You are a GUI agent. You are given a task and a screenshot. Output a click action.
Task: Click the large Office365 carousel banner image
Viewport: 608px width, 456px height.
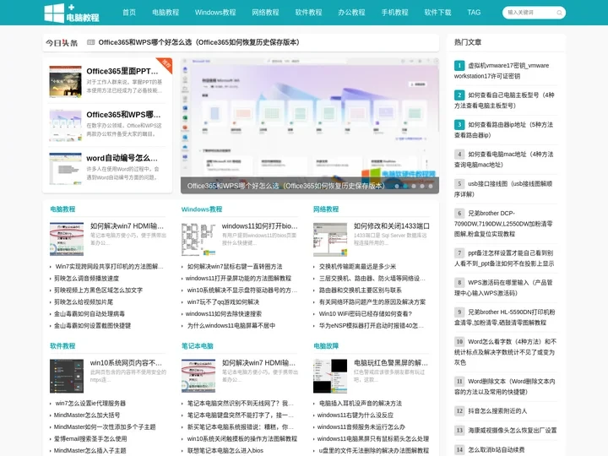[310, 126]
